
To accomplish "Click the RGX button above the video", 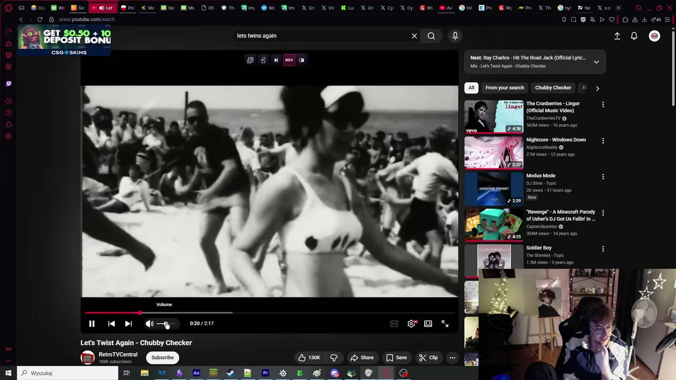I will [289, 60].
